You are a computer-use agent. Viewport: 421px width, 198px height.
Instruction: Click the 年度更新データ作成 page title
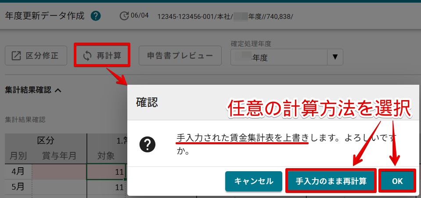(45, 16)
